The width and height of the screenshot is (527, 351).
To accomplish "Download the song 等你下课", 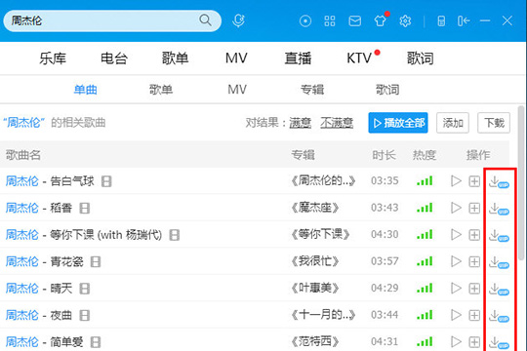I will 499,235.
